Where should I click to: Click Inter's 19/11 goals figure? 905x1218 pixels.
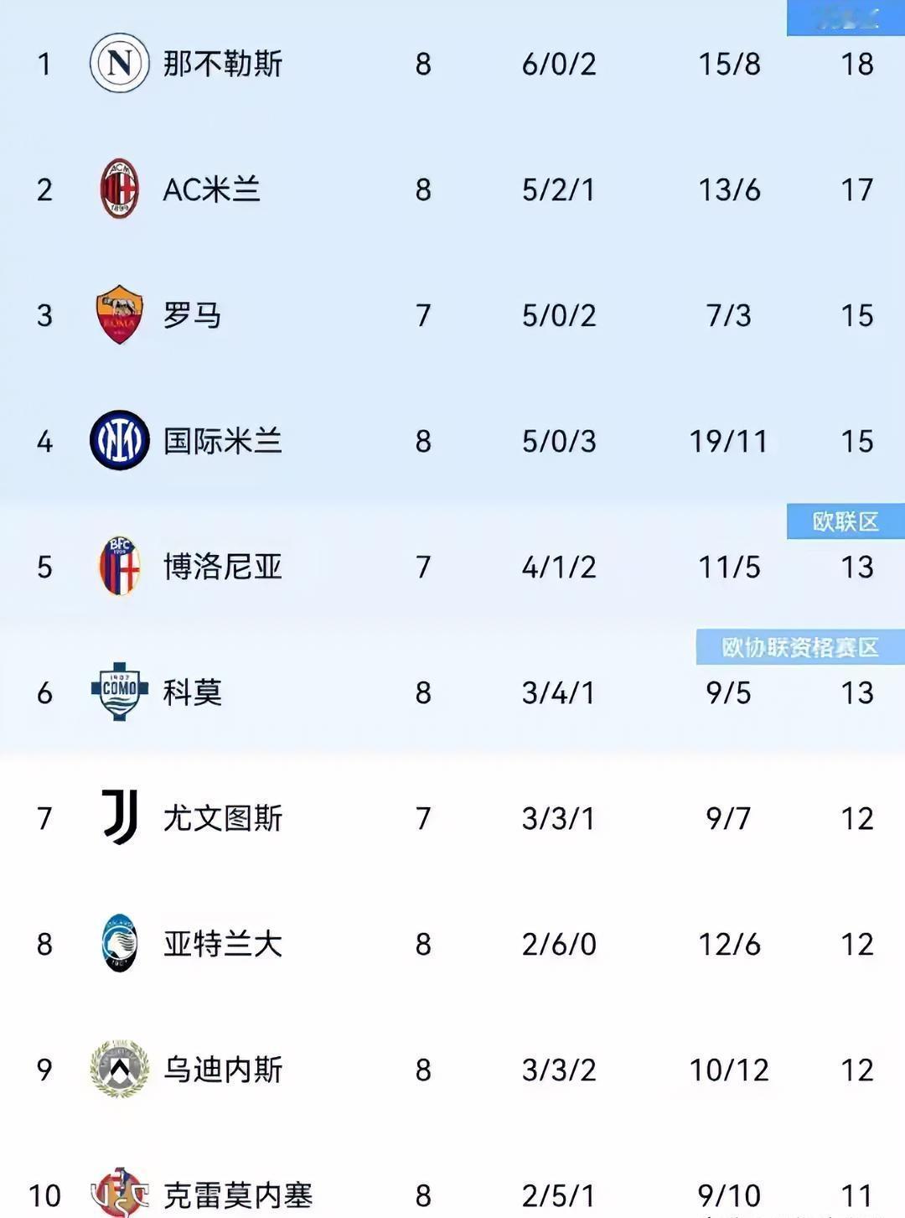(x=728, y=441)
